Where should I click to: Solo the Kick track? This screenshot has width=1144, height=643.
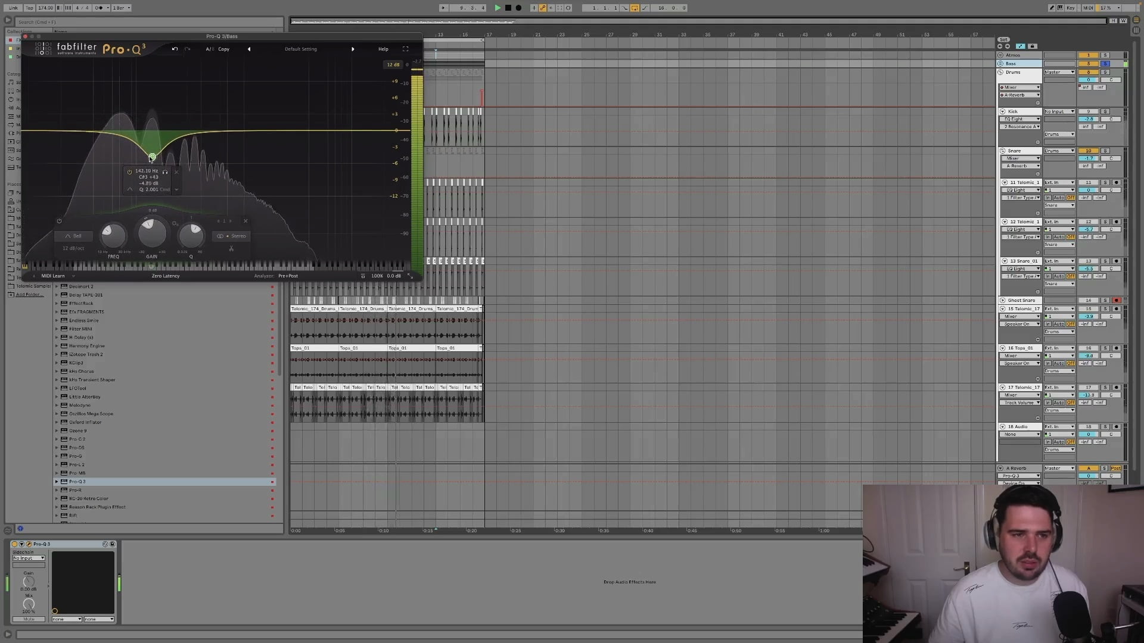(1105, 111)
